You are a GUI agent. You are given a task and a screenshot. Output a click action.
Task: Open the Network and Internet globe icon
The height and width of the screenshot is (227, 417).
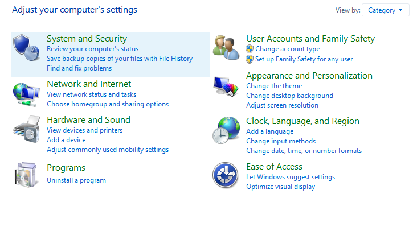tap(26, 95)
